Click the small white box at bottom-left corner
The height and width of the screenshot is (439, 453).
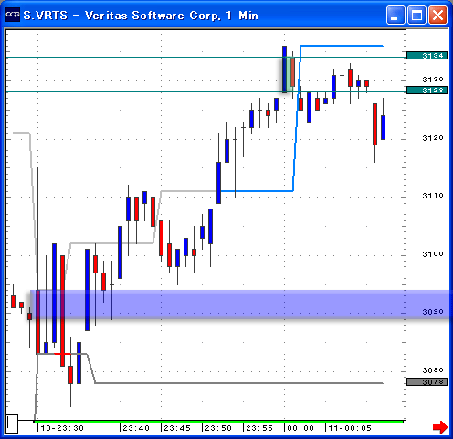(12, 423)
